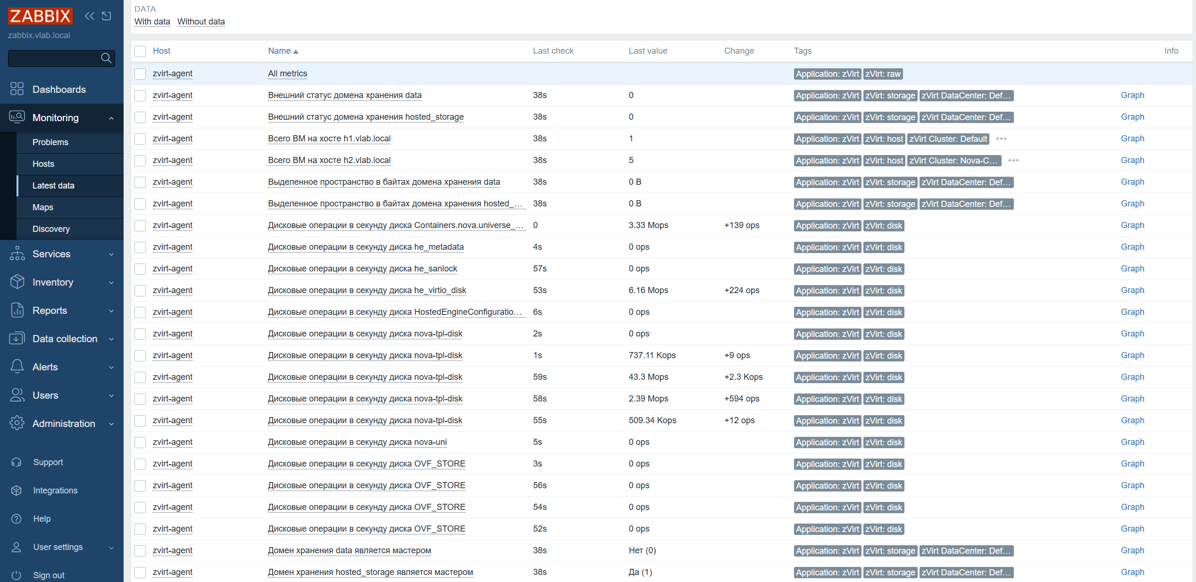Click the Reports icon
Screen dimensions: 1196x582
(17, 310)
